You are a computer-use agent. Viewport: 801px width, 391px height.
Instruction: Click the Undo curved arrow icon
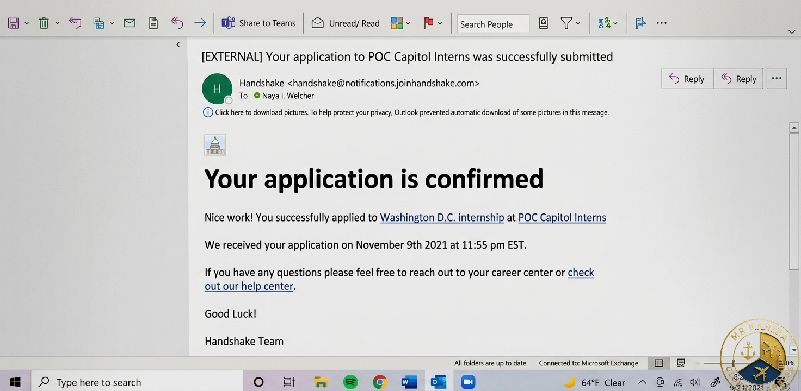point(177,23)
